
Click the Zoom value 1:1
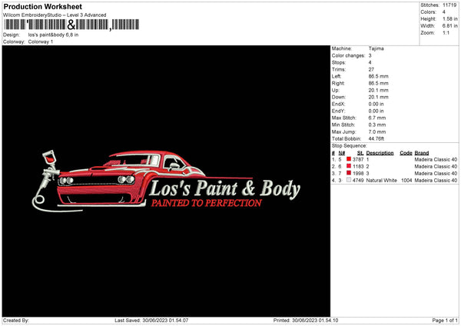(446, 32)
